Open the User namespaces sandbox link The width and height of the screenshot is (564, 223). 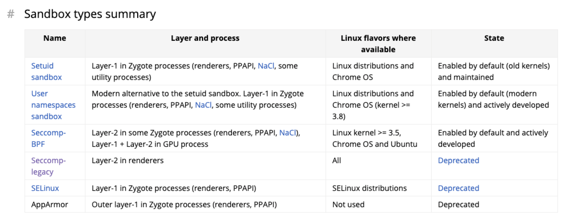53,105
